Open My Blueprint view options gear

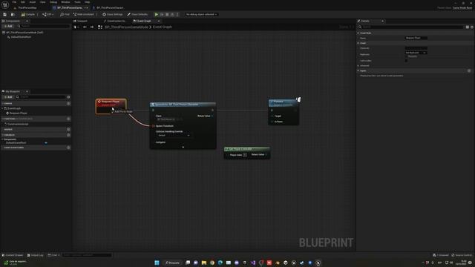68,97
